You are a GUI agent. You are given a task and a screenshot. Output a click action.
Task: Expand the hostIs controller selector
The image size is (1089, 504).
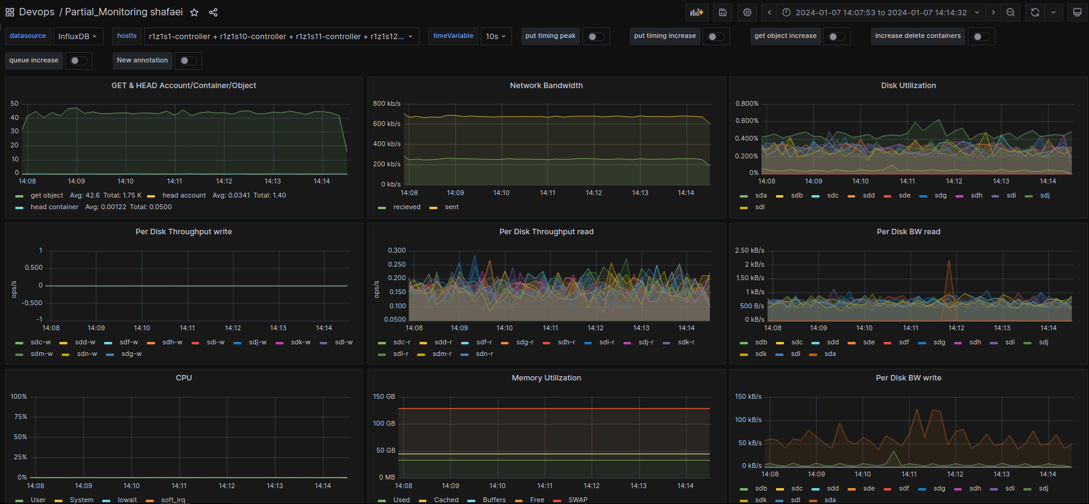tap(281, 37)
